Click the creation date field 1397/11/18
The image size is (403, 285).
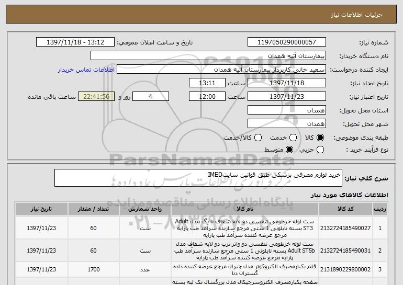coord(287,83)
